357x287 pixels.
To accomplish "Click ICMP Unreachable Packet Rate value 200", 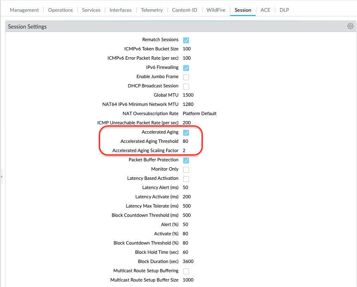I will point(186,123).
